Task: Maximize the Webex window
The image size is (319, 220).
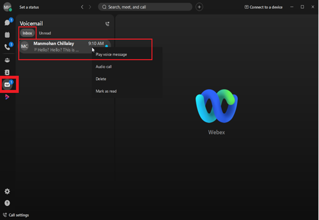Action: click(302, 7)
